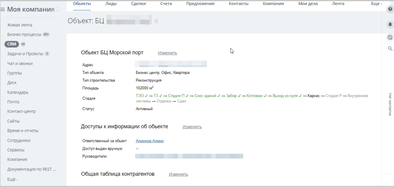
Task: Open Календарь in the left sidebar
Action: (18, 92)
